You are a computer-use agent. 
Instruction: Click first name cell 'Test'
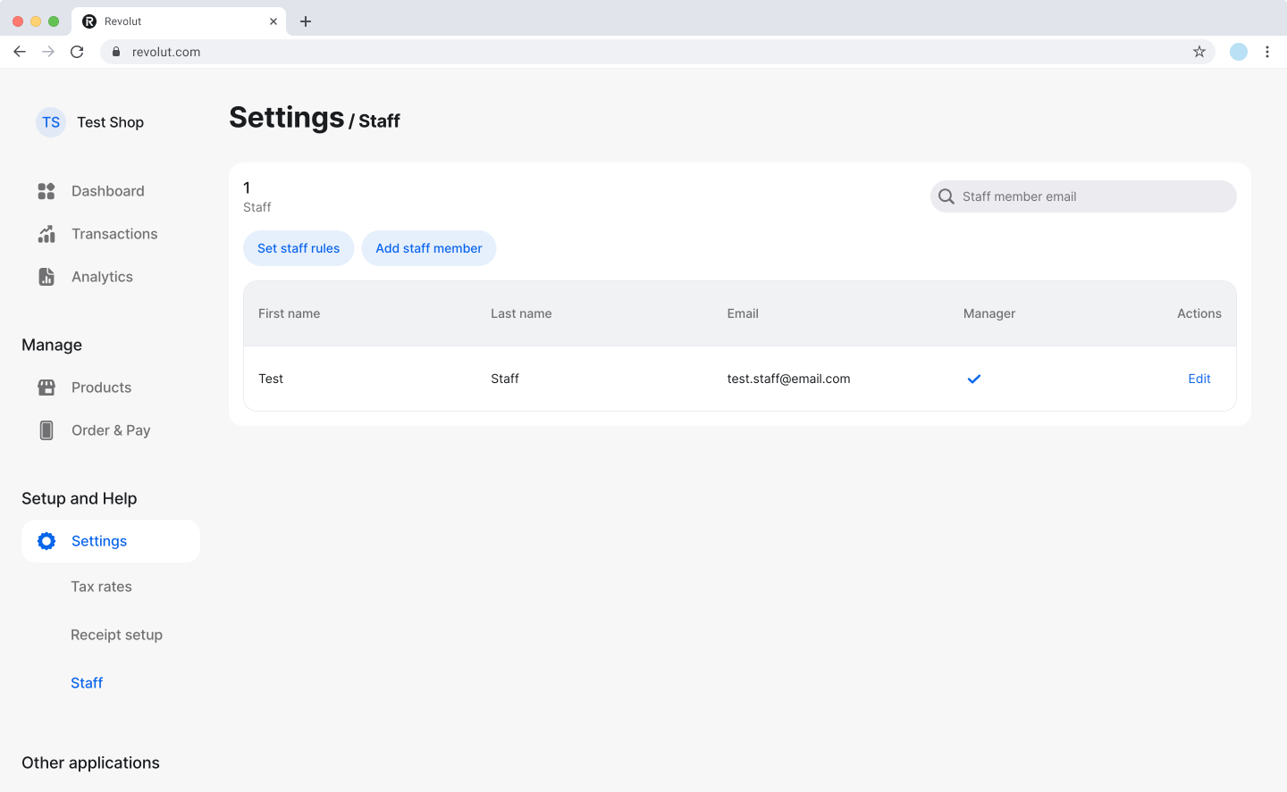tap(271, 379)
